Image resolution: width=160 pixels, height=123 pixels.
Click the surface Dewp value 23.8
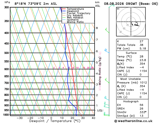point(143,60)
